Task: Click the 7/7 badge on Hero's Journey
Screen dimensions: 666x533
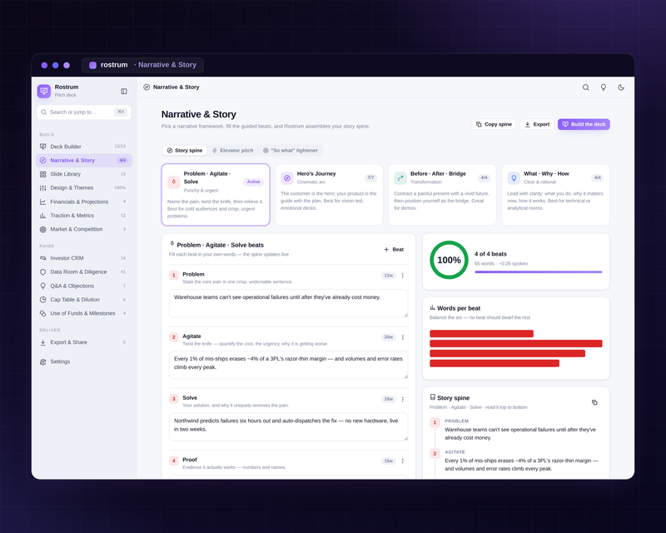Action: point(370,177)
